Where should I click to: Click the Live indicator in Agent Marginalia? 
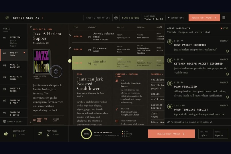pos(224,28)
